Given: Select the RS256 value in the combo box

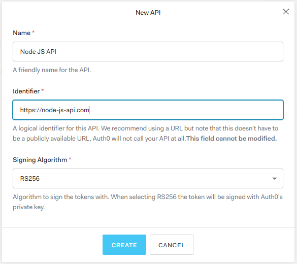Looking at the screenshot, I should coord(30,179).
